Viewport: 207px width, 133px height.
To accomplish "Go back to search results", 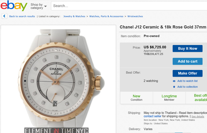I will pos(22,16).
